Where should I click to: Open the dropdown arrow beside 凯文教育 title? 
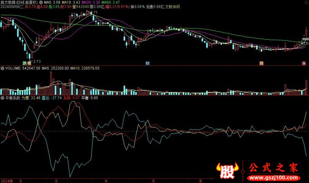pyautogui.click(x=41, y=3)
